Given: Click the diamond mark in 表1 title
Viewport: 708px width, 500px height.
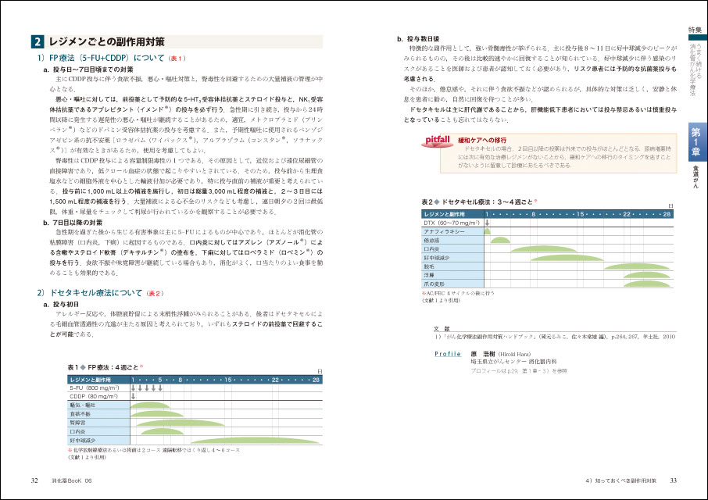Looking at the screenshot, I should pyautogui.click(x=82, y=366).
